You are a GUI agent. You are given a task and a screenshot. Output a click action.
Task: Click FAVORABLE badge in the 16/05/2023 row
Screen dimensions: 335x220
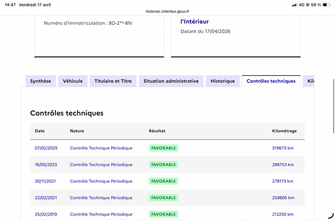click(x=163, y=165)
